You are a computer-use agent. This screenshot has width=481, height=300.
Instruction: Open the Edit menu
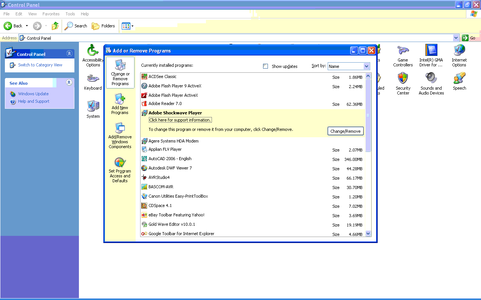coord(19,14)
